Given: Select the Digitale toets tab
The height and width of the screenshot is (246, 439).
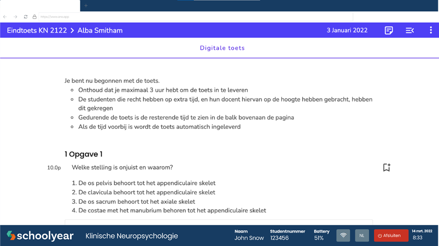Looking at the screenshot, I should (x=222, y=48).
